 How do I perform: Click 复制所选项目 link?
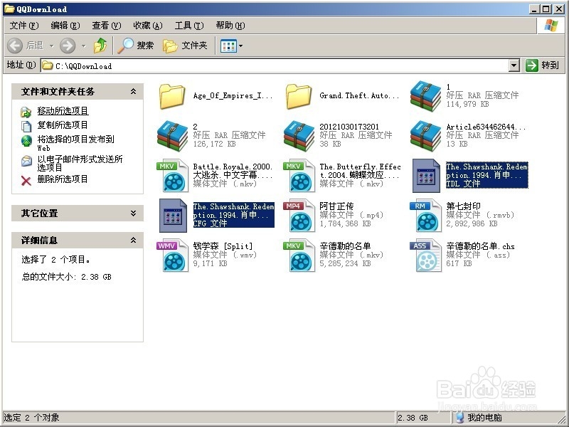pos(63,125)
